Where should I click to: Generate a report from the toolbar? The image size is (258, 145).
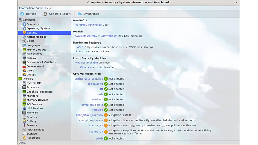point(57,14)
